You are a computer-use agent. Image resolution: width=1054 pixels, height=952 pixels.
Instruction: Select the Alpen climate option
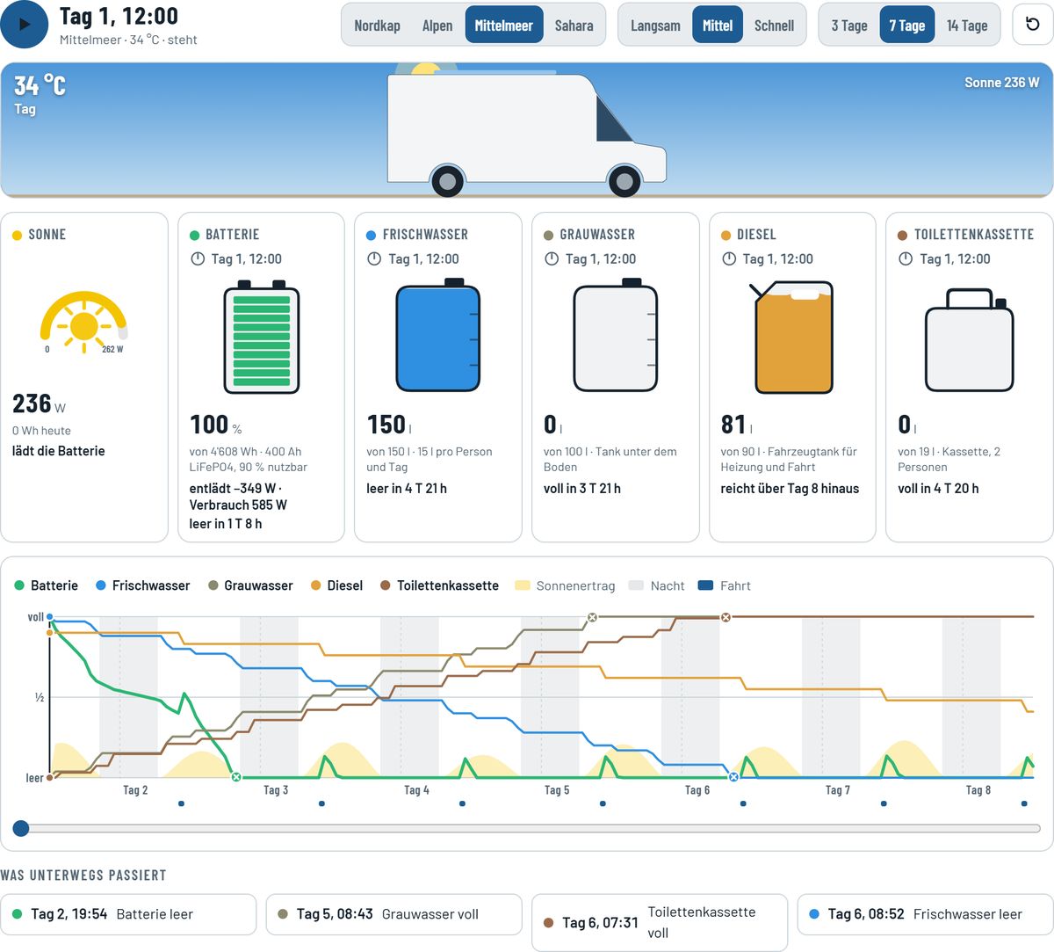[437, 25]
